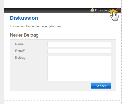The height and width of the screenshot is (104, 129).
Task: Click the Name label
Action: (x=19, y=44)
